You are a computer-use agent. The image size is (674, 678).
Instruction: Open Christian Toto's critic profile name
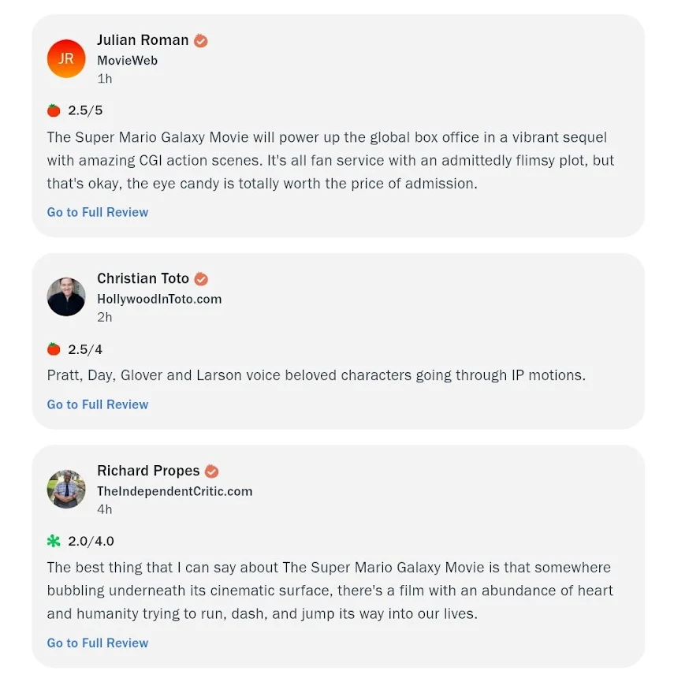(143, 278)
